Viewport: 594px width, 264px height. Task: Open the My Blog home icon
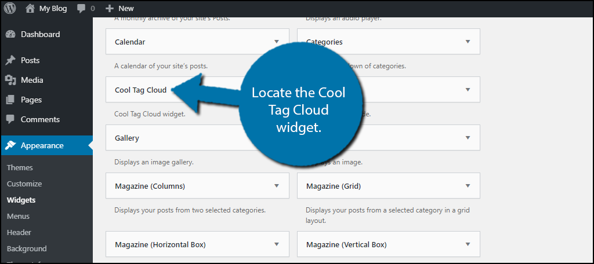point(30,8)
